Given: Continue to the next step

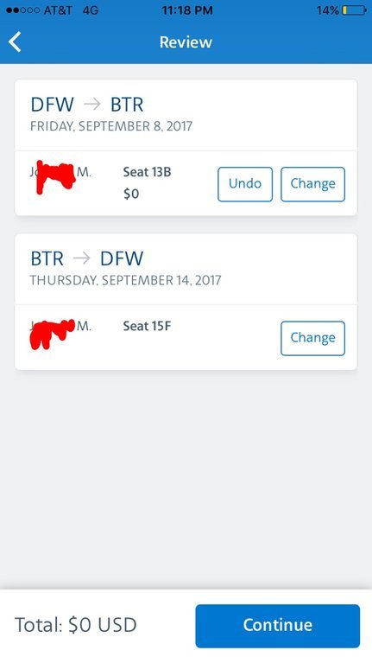Looking at the screenshot, I should [277, 626].
